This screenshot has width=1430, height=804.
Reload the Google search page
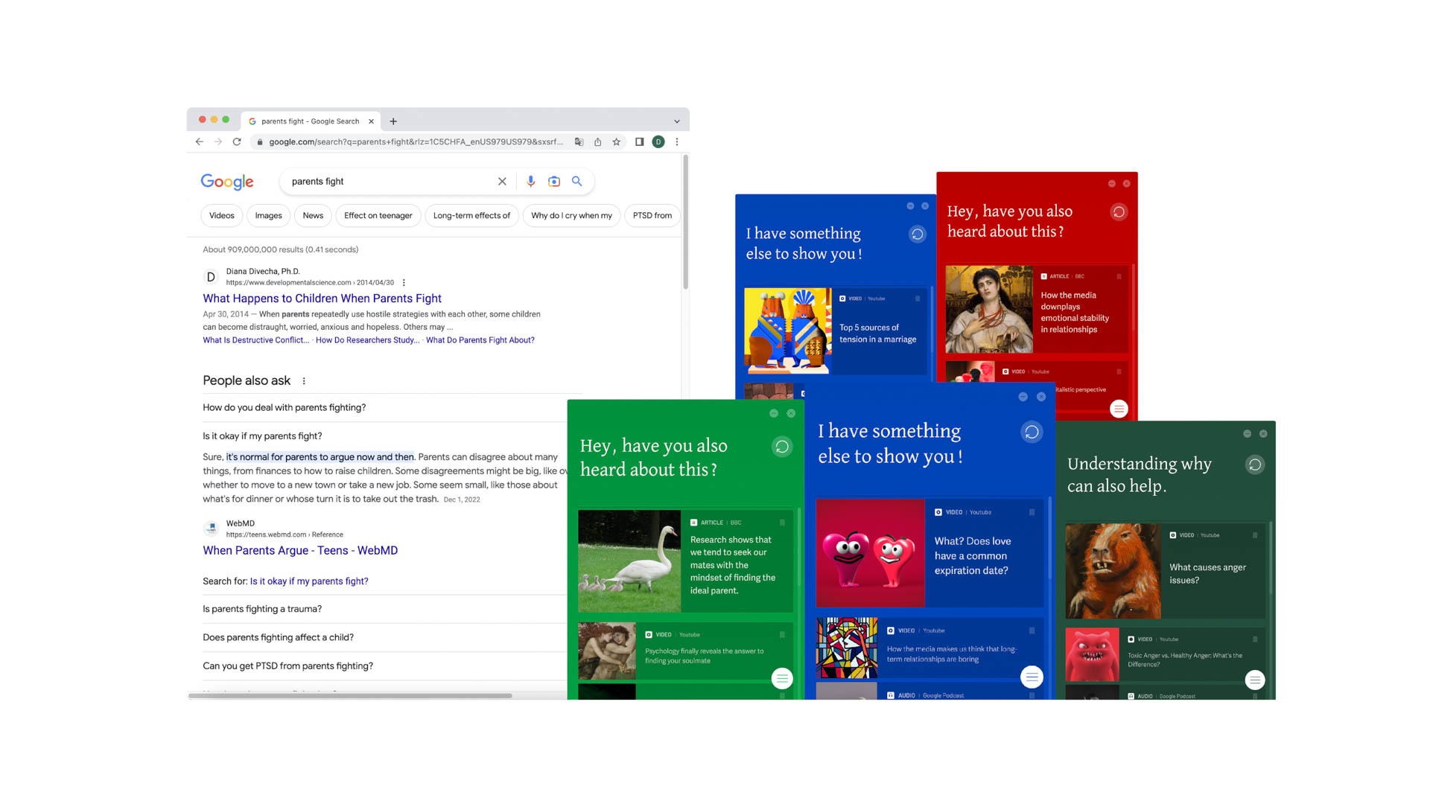[237, 141]
